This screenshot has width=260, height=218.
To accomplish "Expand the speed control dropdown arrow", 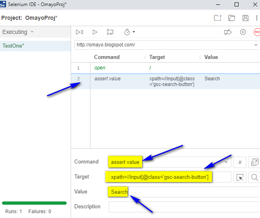I will click(x=134, y=32).
